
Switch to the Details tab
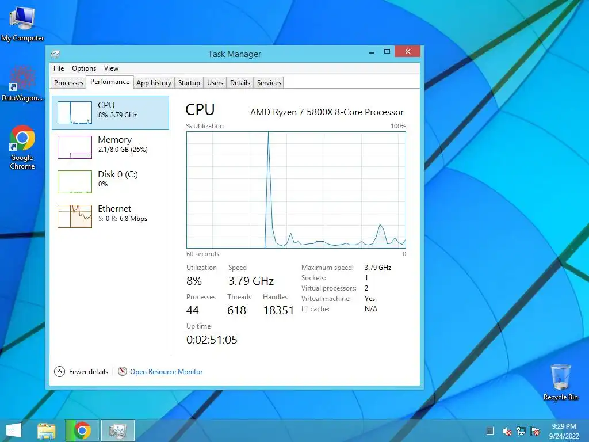tap(240, 83)
